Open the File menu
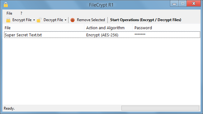The image size is (203, 114). point(9,13)
